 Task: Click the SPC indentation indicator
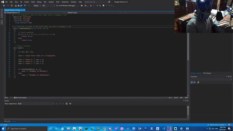click(x=181, y=98)
